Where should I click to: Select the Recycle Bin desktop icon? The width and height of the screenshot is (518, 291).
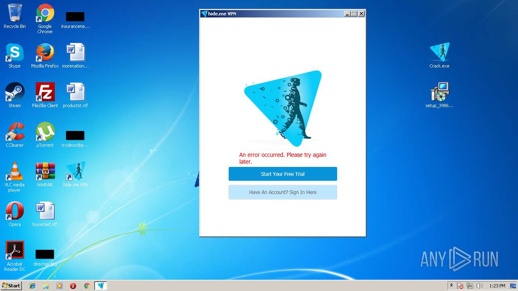(15, 16)
